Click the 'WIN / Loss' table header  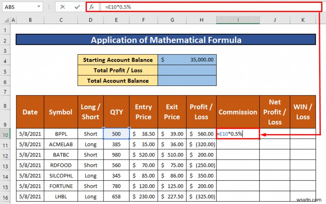pos(303,112)
